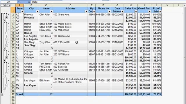Collapse the NV state group at row 25
Screen dimensions: 186x104
coord(4,88)
